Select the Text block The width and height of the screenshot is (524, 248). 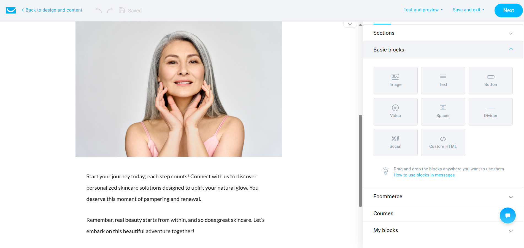[443, 81]
